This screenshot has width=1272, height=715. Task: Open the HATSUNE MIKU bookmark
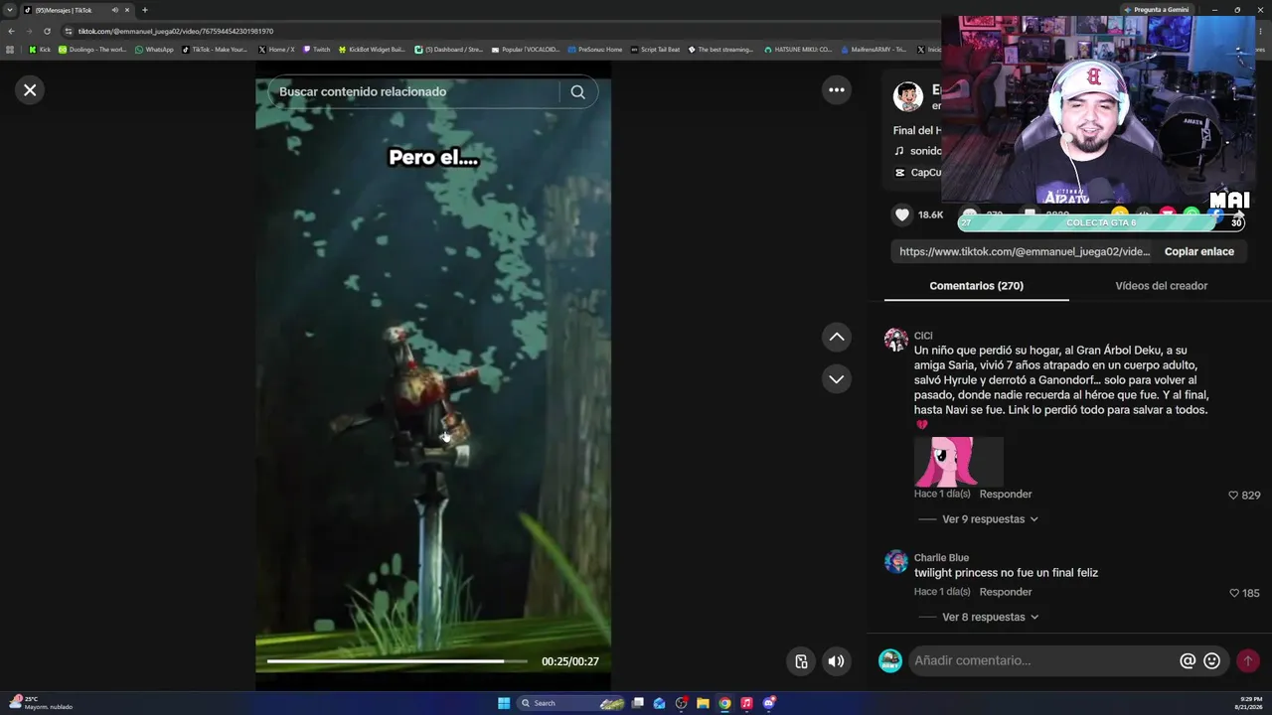(x=798, y=49)
